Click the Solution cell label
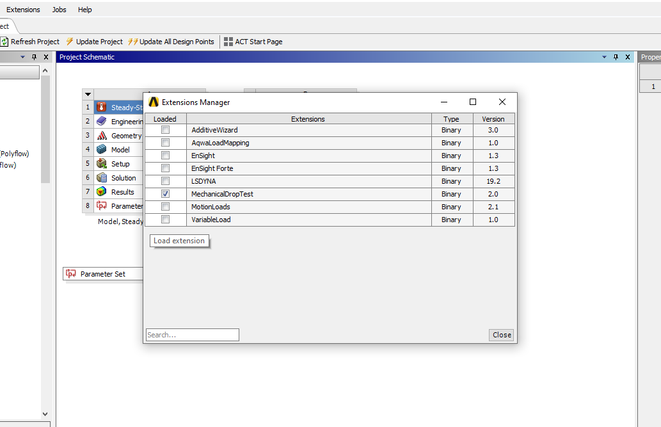 tap(123, 177)
